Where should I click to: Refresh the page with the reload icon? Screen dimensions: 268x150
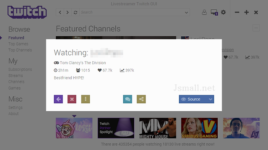click(75, 13)
